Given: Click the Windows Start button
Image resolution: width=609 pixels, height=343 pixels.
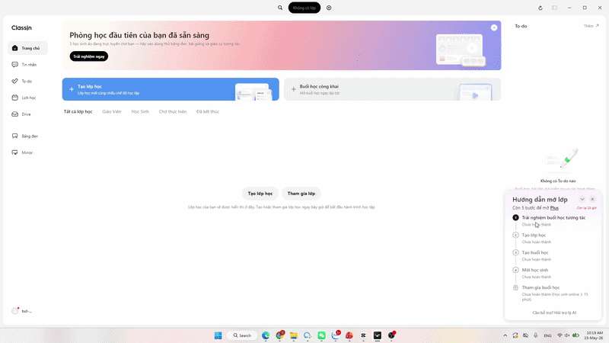Looking at the screenshot, I should 218,335.
